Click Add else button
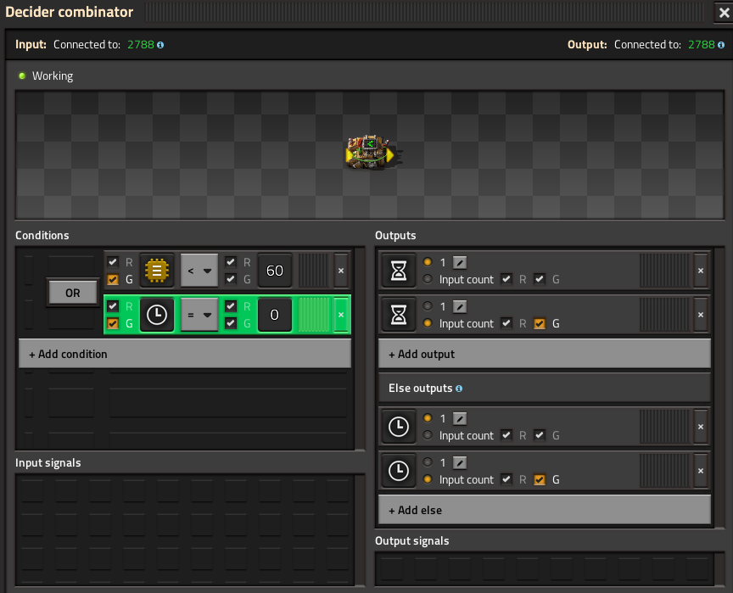The width and height of the screenshot is (733, 593). pyautogui.click(x=544, y=511)
